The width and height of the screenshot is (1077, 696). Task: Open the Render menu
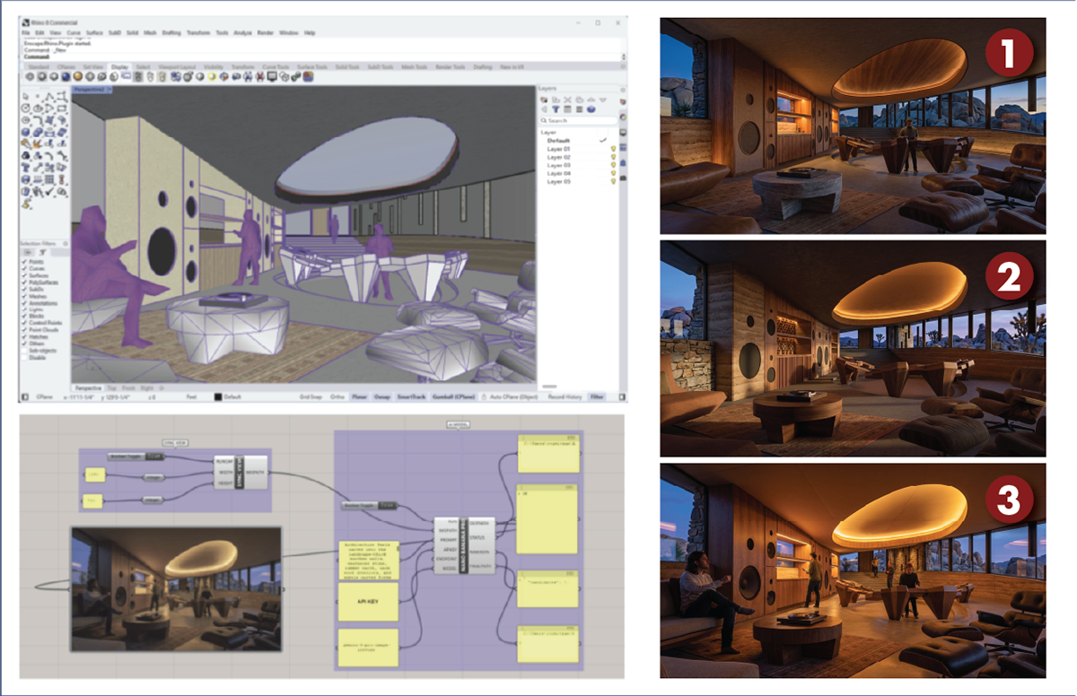coord(265,33)
